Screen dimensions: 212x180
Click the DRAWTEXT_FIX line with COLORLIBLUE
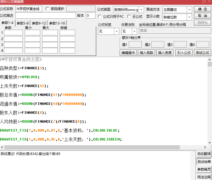click(x=60, y=130)
